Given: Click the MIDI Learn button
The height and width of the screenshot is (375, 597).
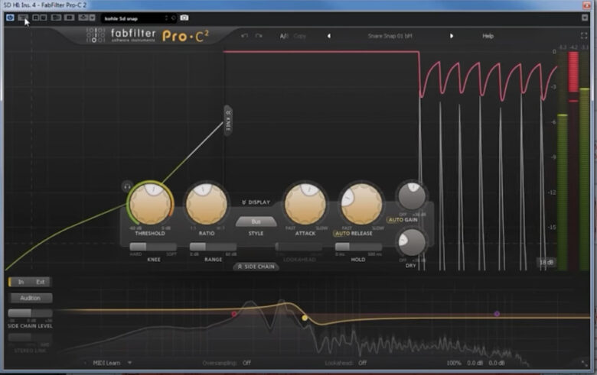Looking at the screenshot, I should 106,363.
